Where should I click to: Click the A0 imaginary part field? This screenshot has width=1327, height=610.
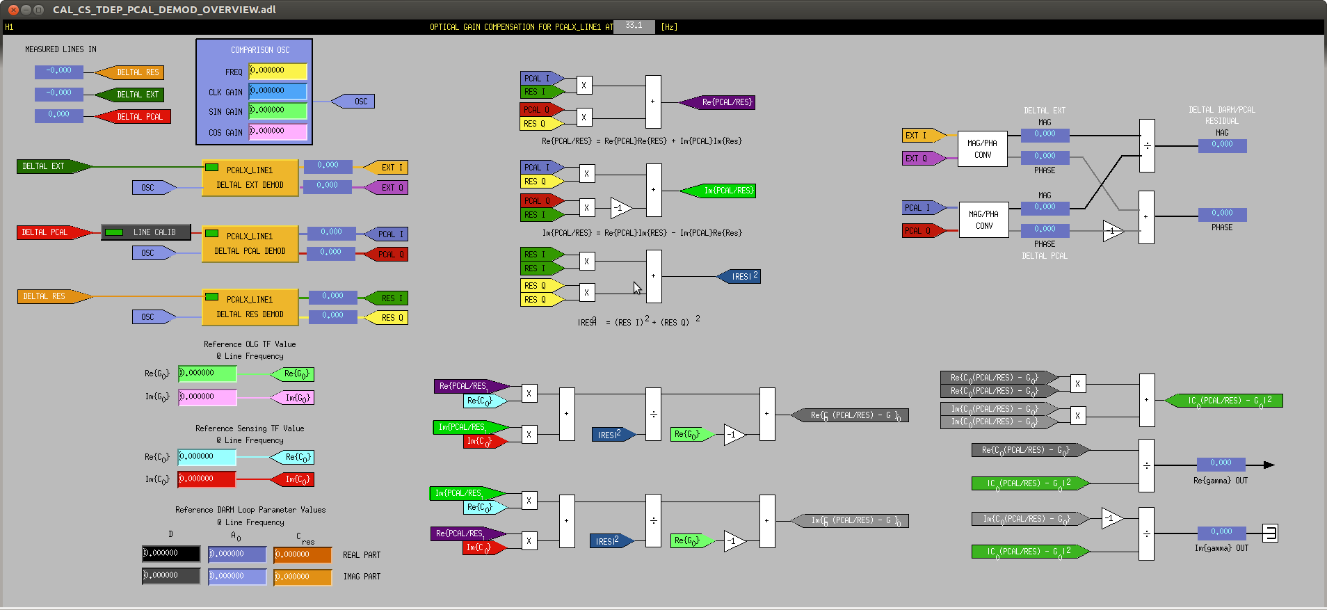(237, 577)
